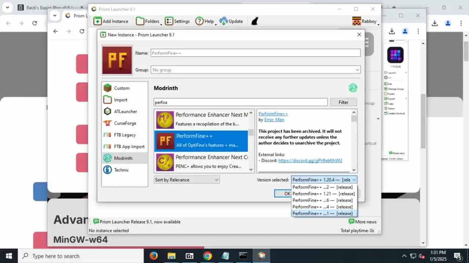Select the Technic source tab

coord(125,170)
